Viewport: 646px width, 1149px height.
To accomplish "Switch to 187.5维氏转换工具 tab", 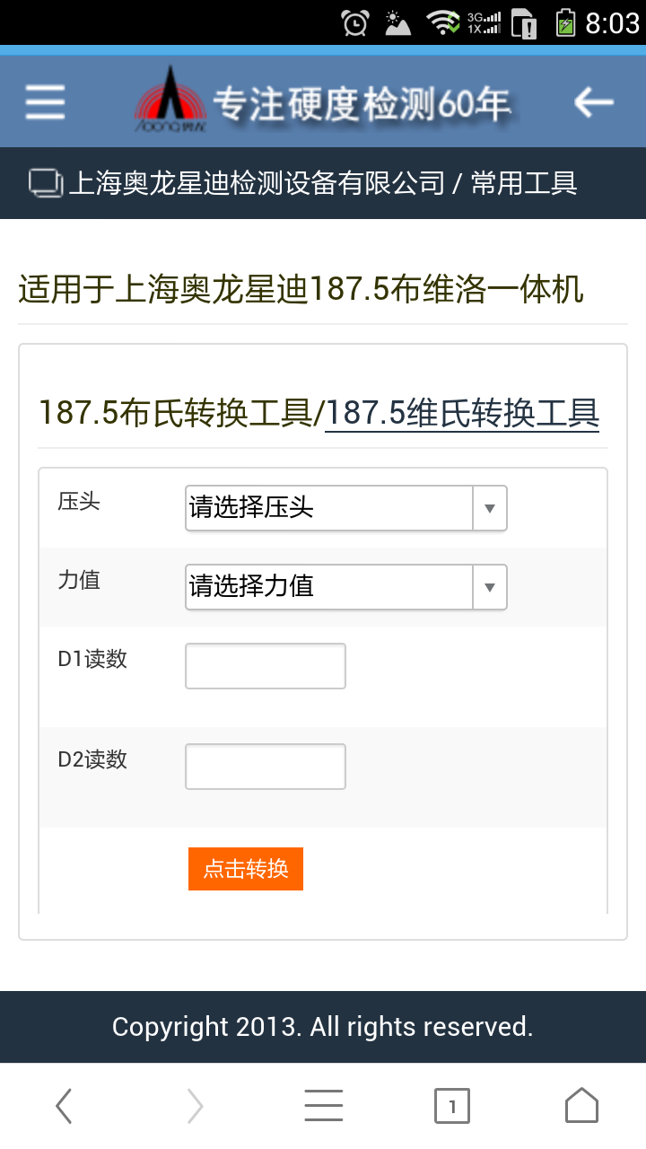I will [462, 414].
